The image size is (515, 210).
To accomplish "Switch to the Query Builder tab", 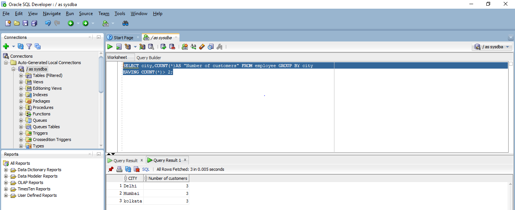I will click(149, 58).
